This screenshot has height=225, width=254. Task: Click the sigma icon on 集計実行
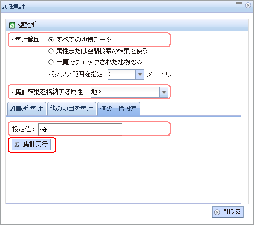pos(17,144)
